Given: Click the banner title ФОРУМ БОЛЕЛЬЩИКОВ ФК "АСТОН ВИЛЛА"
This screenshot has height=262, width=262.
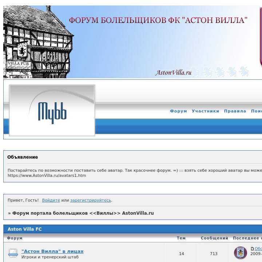Looking at the screenshot, I should tap(158, 20).
